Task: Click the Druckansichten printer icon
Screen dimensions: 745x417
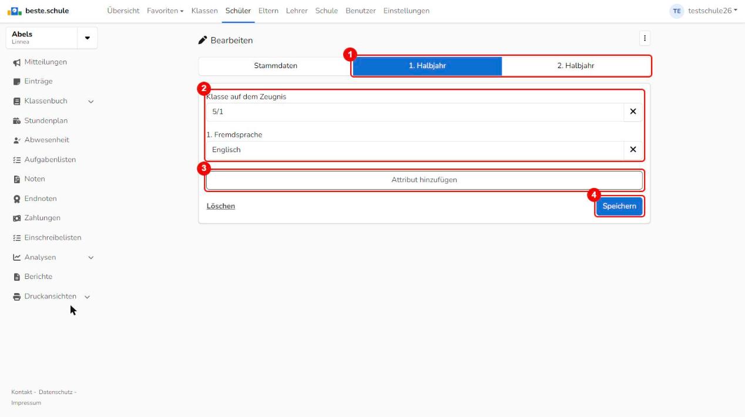Action: 16,297
